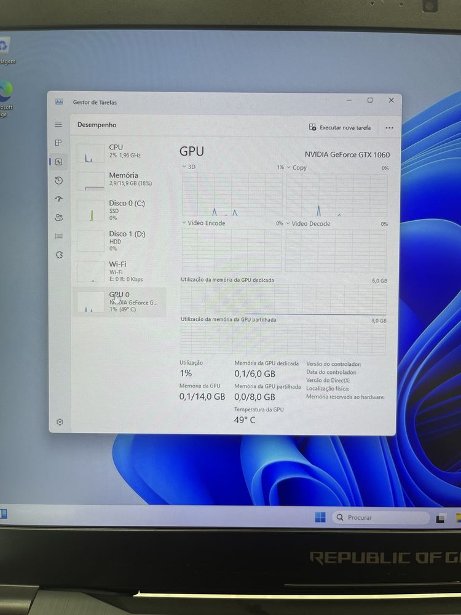Select the Performance page icon

point(59,162)
